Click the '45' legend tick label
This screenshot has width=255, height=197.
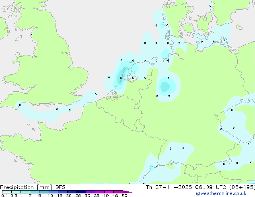coord(115,195)
